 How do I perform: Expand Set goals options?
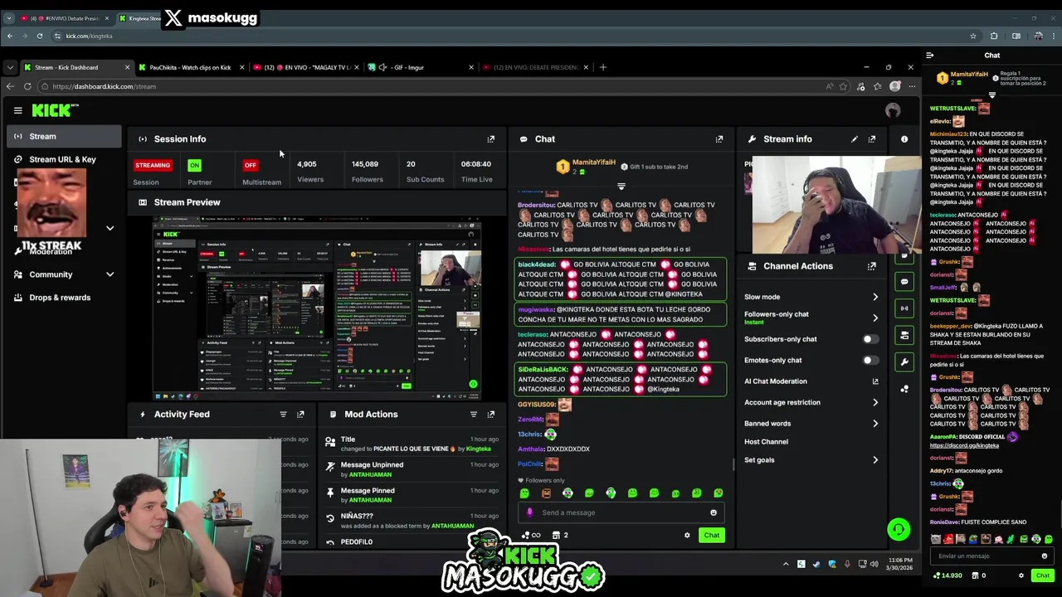[874, 460]
